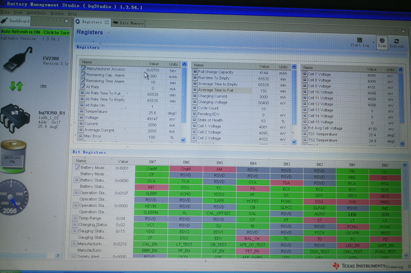This screenshot has width=411, height=273.
Task: Click the Name column header in Bit Registers
Action: point(81,161)
